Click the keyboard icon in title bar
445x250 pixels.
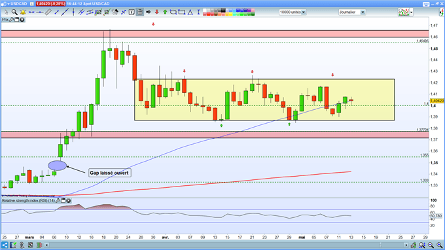tap(426, 4)
